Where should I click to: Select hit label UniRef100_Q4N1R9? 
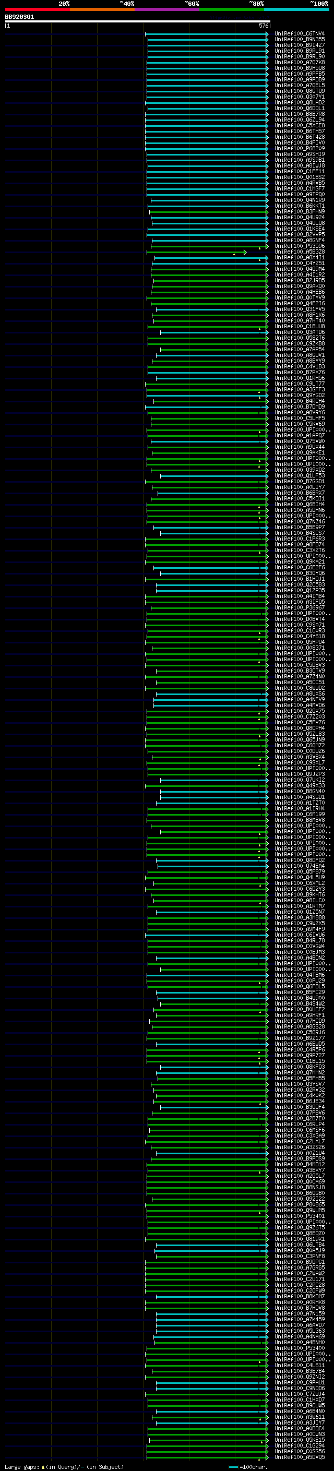pyautogui.click(x=299, y=200)
